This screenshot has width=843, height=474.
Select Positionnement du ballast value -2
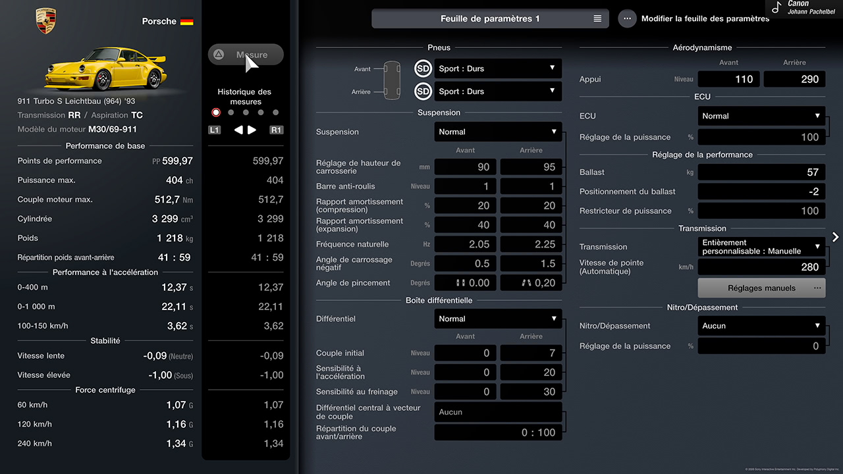pyautogui.click(x=762, y=192)
